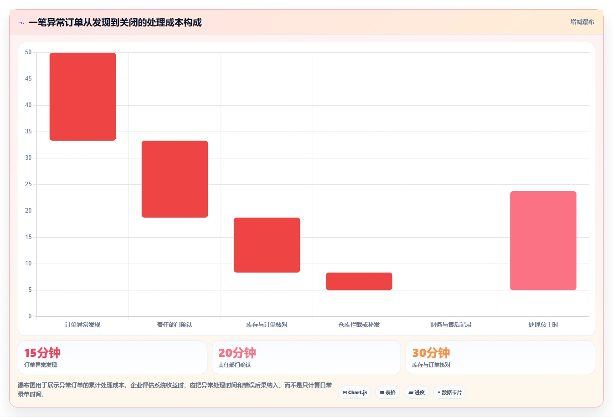The image size is (613, 417).
Task: Click the x-axis label 库存与订单核对
Action: pyautogui.click(x=267, y=325)
